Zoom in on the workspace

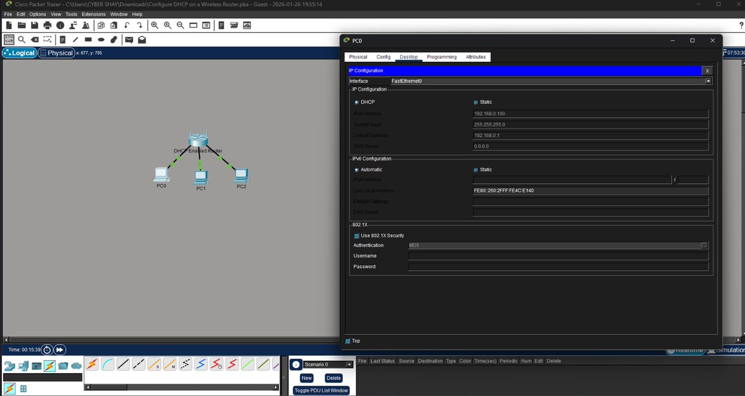click(155, 25)
